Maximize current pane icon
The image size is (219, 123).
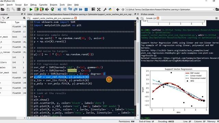(x=93, y=10)
